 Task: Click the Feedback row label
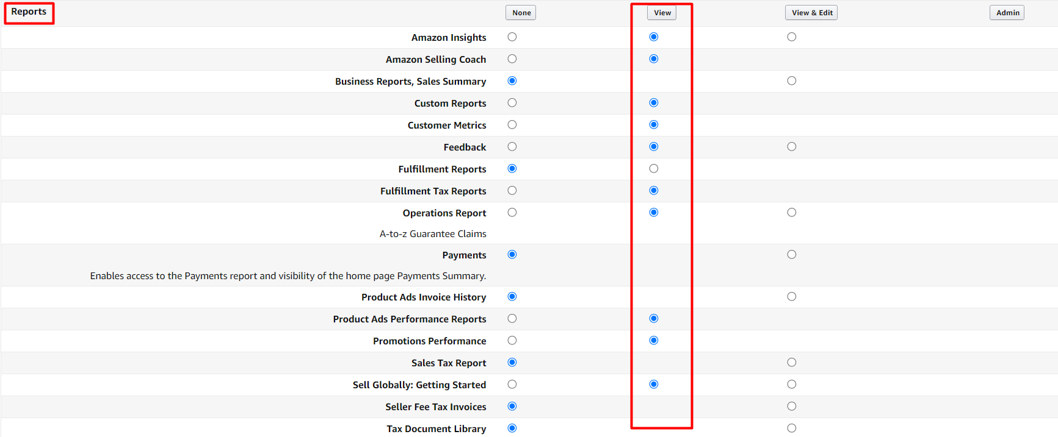pos(465,147)
